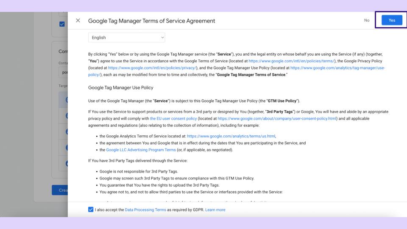Open the tag-manager use-policy URL
This screenshot has height=229, width=407.
[x=337, y=68]
